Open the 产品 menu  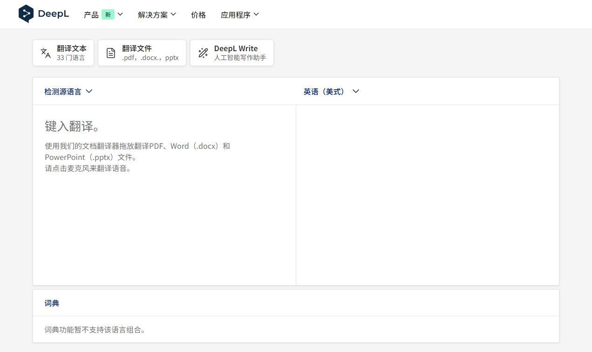click(103, 14)
